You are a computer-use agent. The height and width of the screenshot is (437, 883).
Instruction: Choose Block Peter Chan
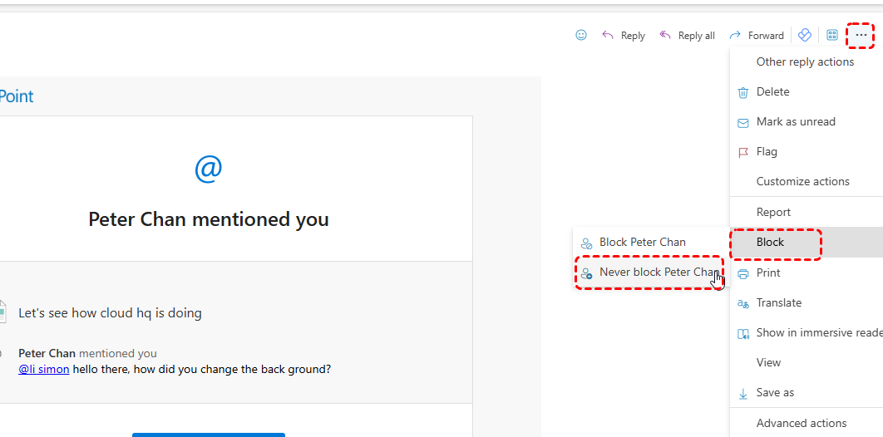coord(642,242)
